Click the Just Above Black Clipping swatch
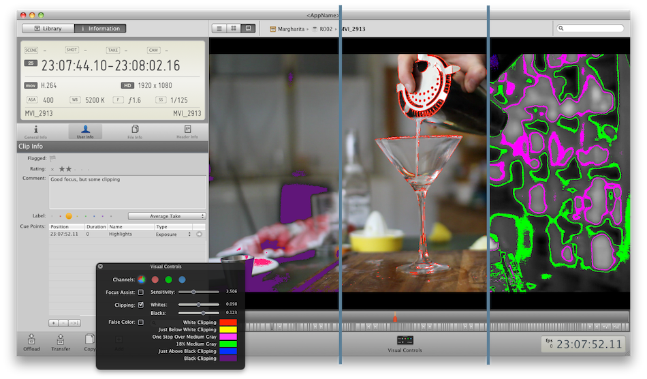Viewport: 647px width, 379px height. tap(228, 351)
